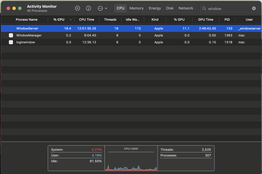The width and height of the screenshot is (262, 174).
Task: Click WindowManager CPU Time 6:04.40
Action: [90, 35]
